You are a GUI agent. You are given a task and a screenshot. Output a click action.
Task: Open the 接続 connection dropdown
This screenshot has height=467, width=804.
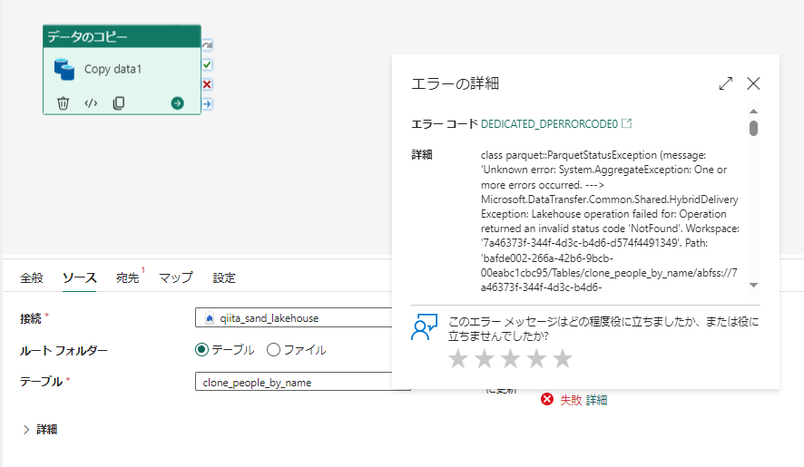point(294,317)
